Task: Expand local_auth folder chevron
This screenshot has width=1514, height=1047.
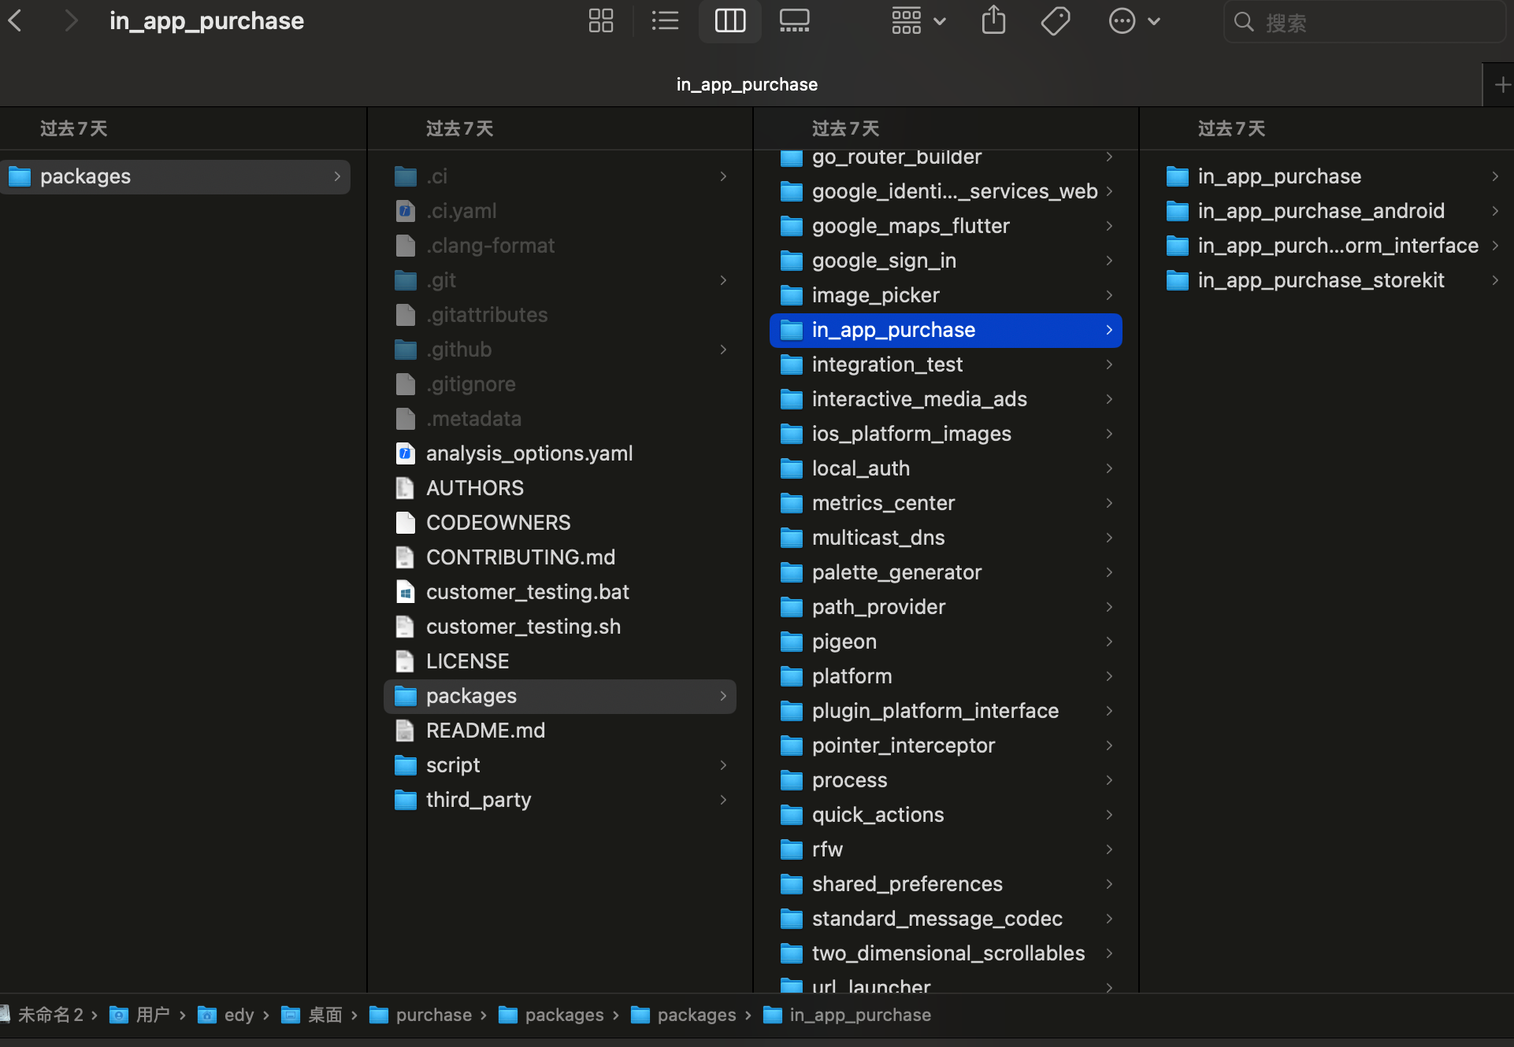Action: (x=1109, y=468)
